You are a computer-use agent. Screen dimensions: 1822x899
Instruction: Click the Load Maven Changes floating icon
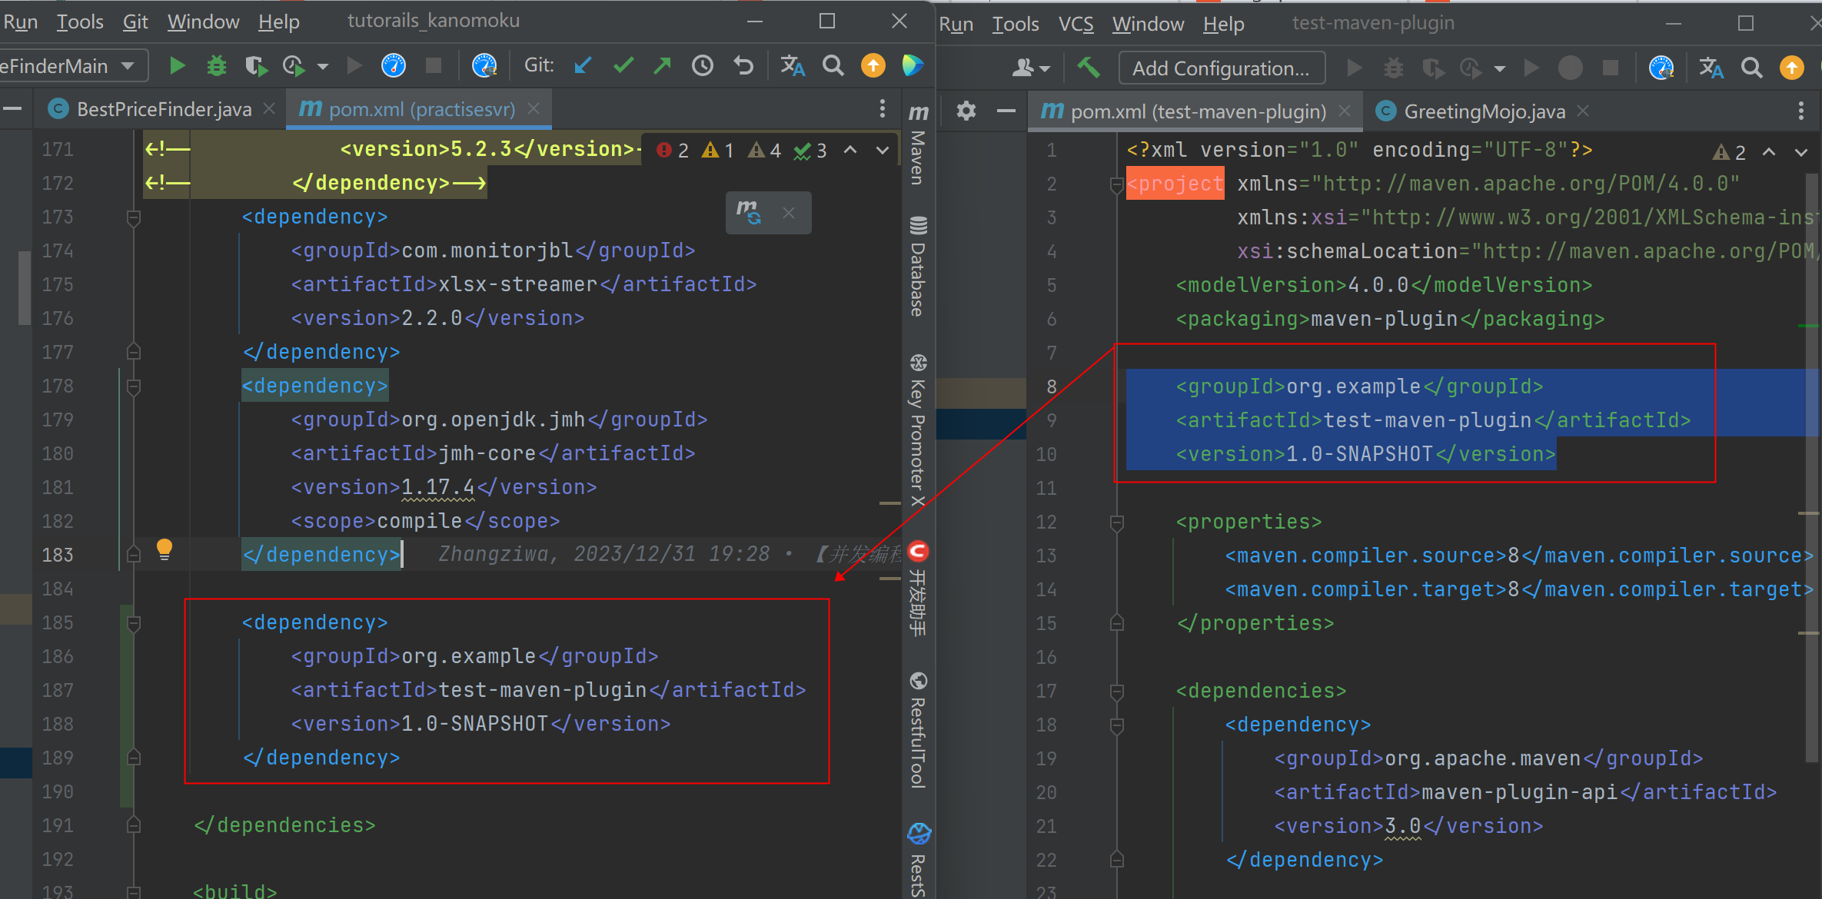pyautogui.click(x=748, y=213)
